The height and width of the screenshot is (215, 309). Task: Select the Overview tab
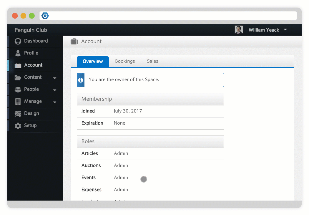click(x=93, y=62)
